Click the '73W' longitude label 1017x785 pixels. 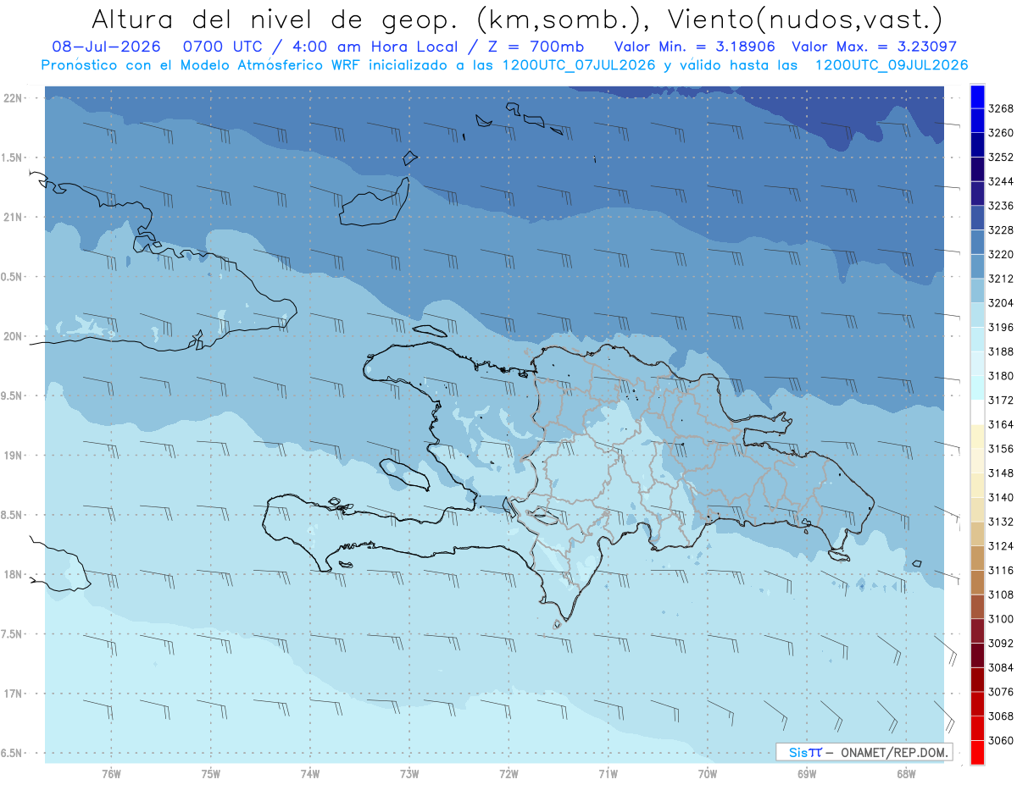click(409, 774)
